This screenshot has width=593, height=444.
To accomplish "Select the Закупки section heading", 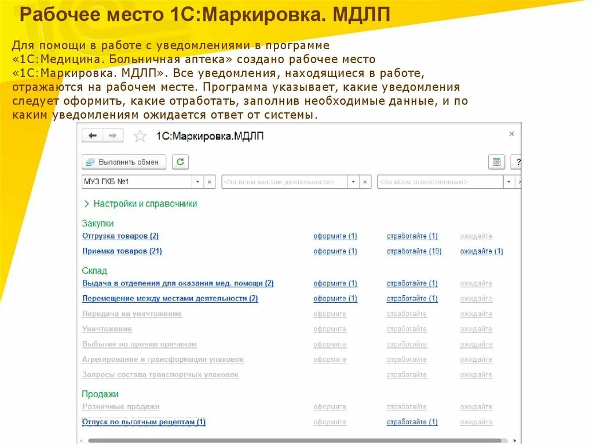I will click(x=97, y=223).
